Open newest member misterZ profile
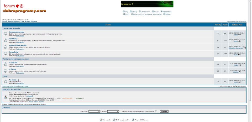This screenshot has height=122, width=252. click(x=30, y=96)
